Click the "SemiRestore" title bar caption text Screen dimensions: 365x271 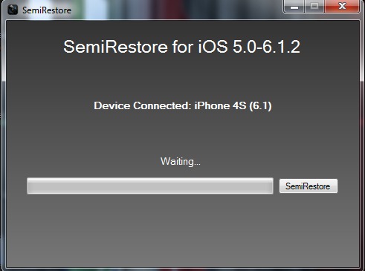coord(47,10)
